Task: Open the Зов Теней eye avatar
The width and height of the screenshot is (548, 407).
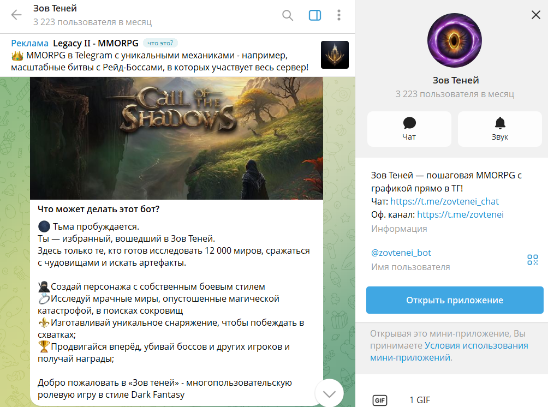Action: [455, 40]
